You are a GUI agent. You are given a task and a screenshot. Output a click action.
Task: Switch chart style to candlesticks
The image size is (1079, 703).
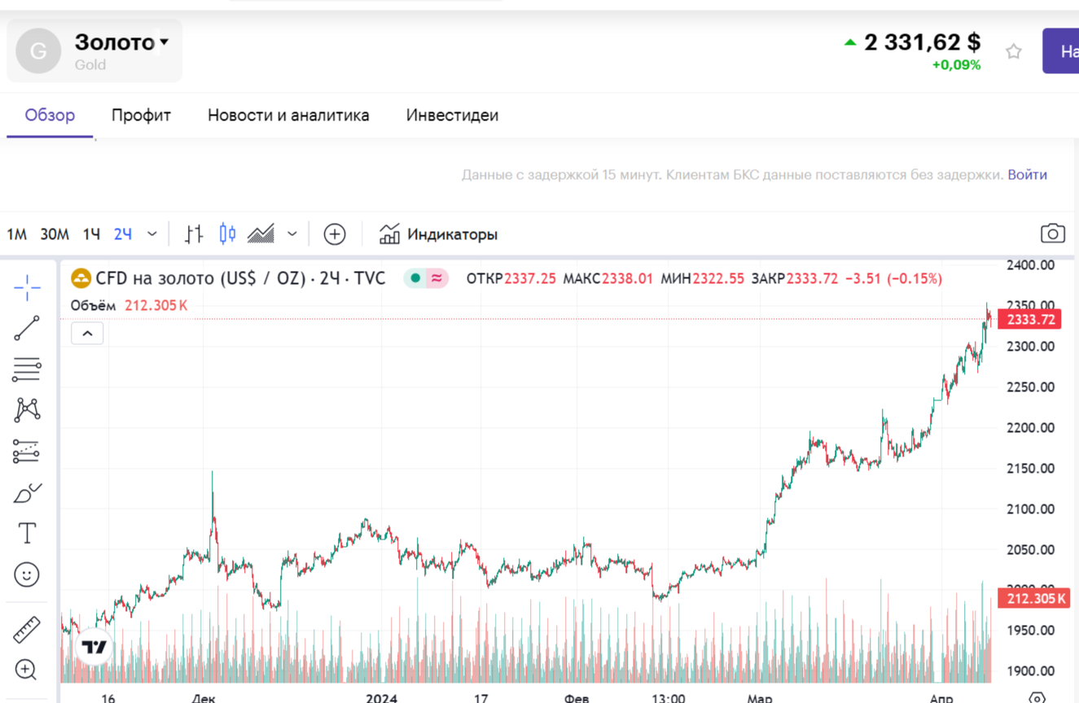pyautogui.click(x=227, y=234)
